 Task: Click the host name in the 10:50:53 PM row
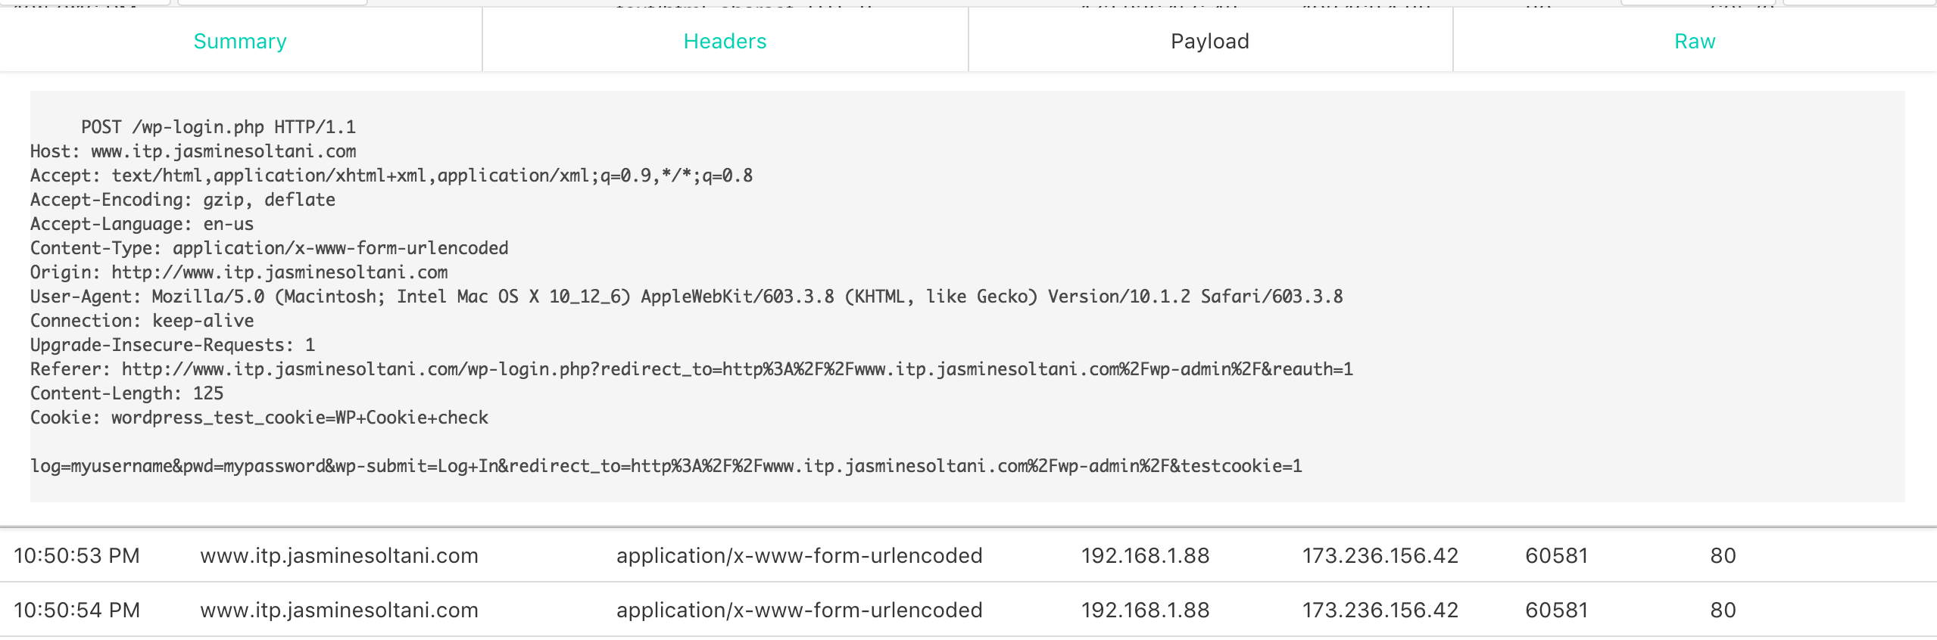338,556
